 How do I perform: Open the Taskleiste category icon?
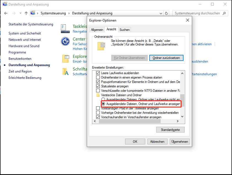point(65,29)
